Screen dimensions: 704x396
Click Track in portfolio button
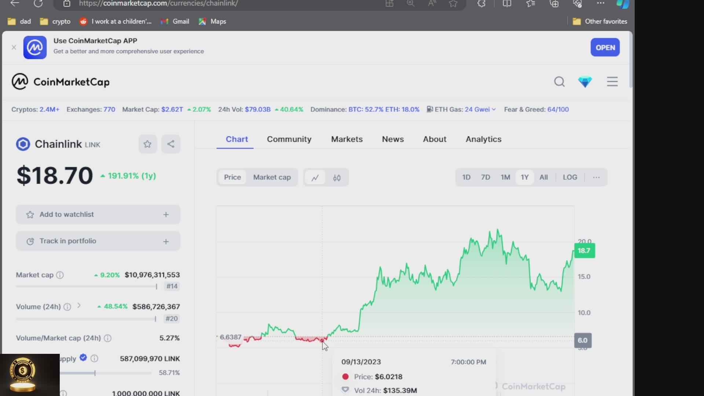point(98,241)
